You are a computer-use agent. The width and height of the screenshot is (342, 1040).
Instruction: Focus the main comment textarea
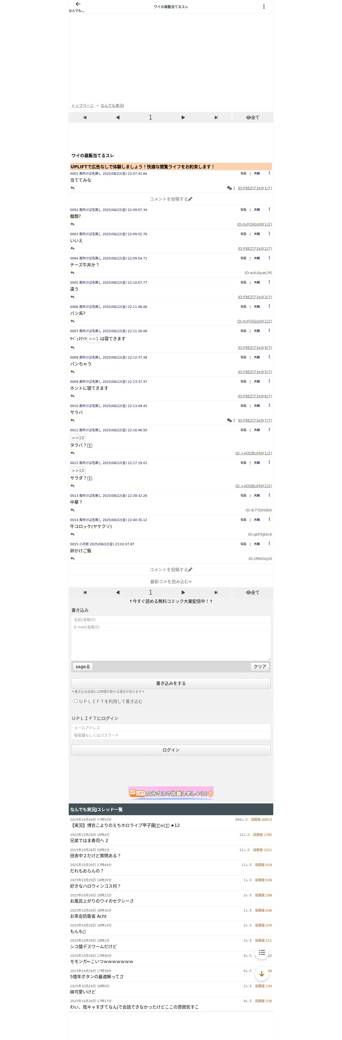pos(171,645)
